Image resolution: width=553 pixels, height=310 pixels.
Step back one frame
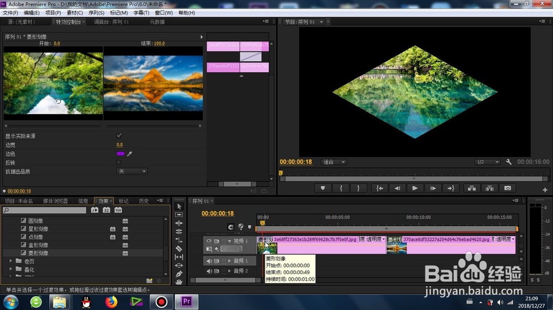[x=397, y=188]
